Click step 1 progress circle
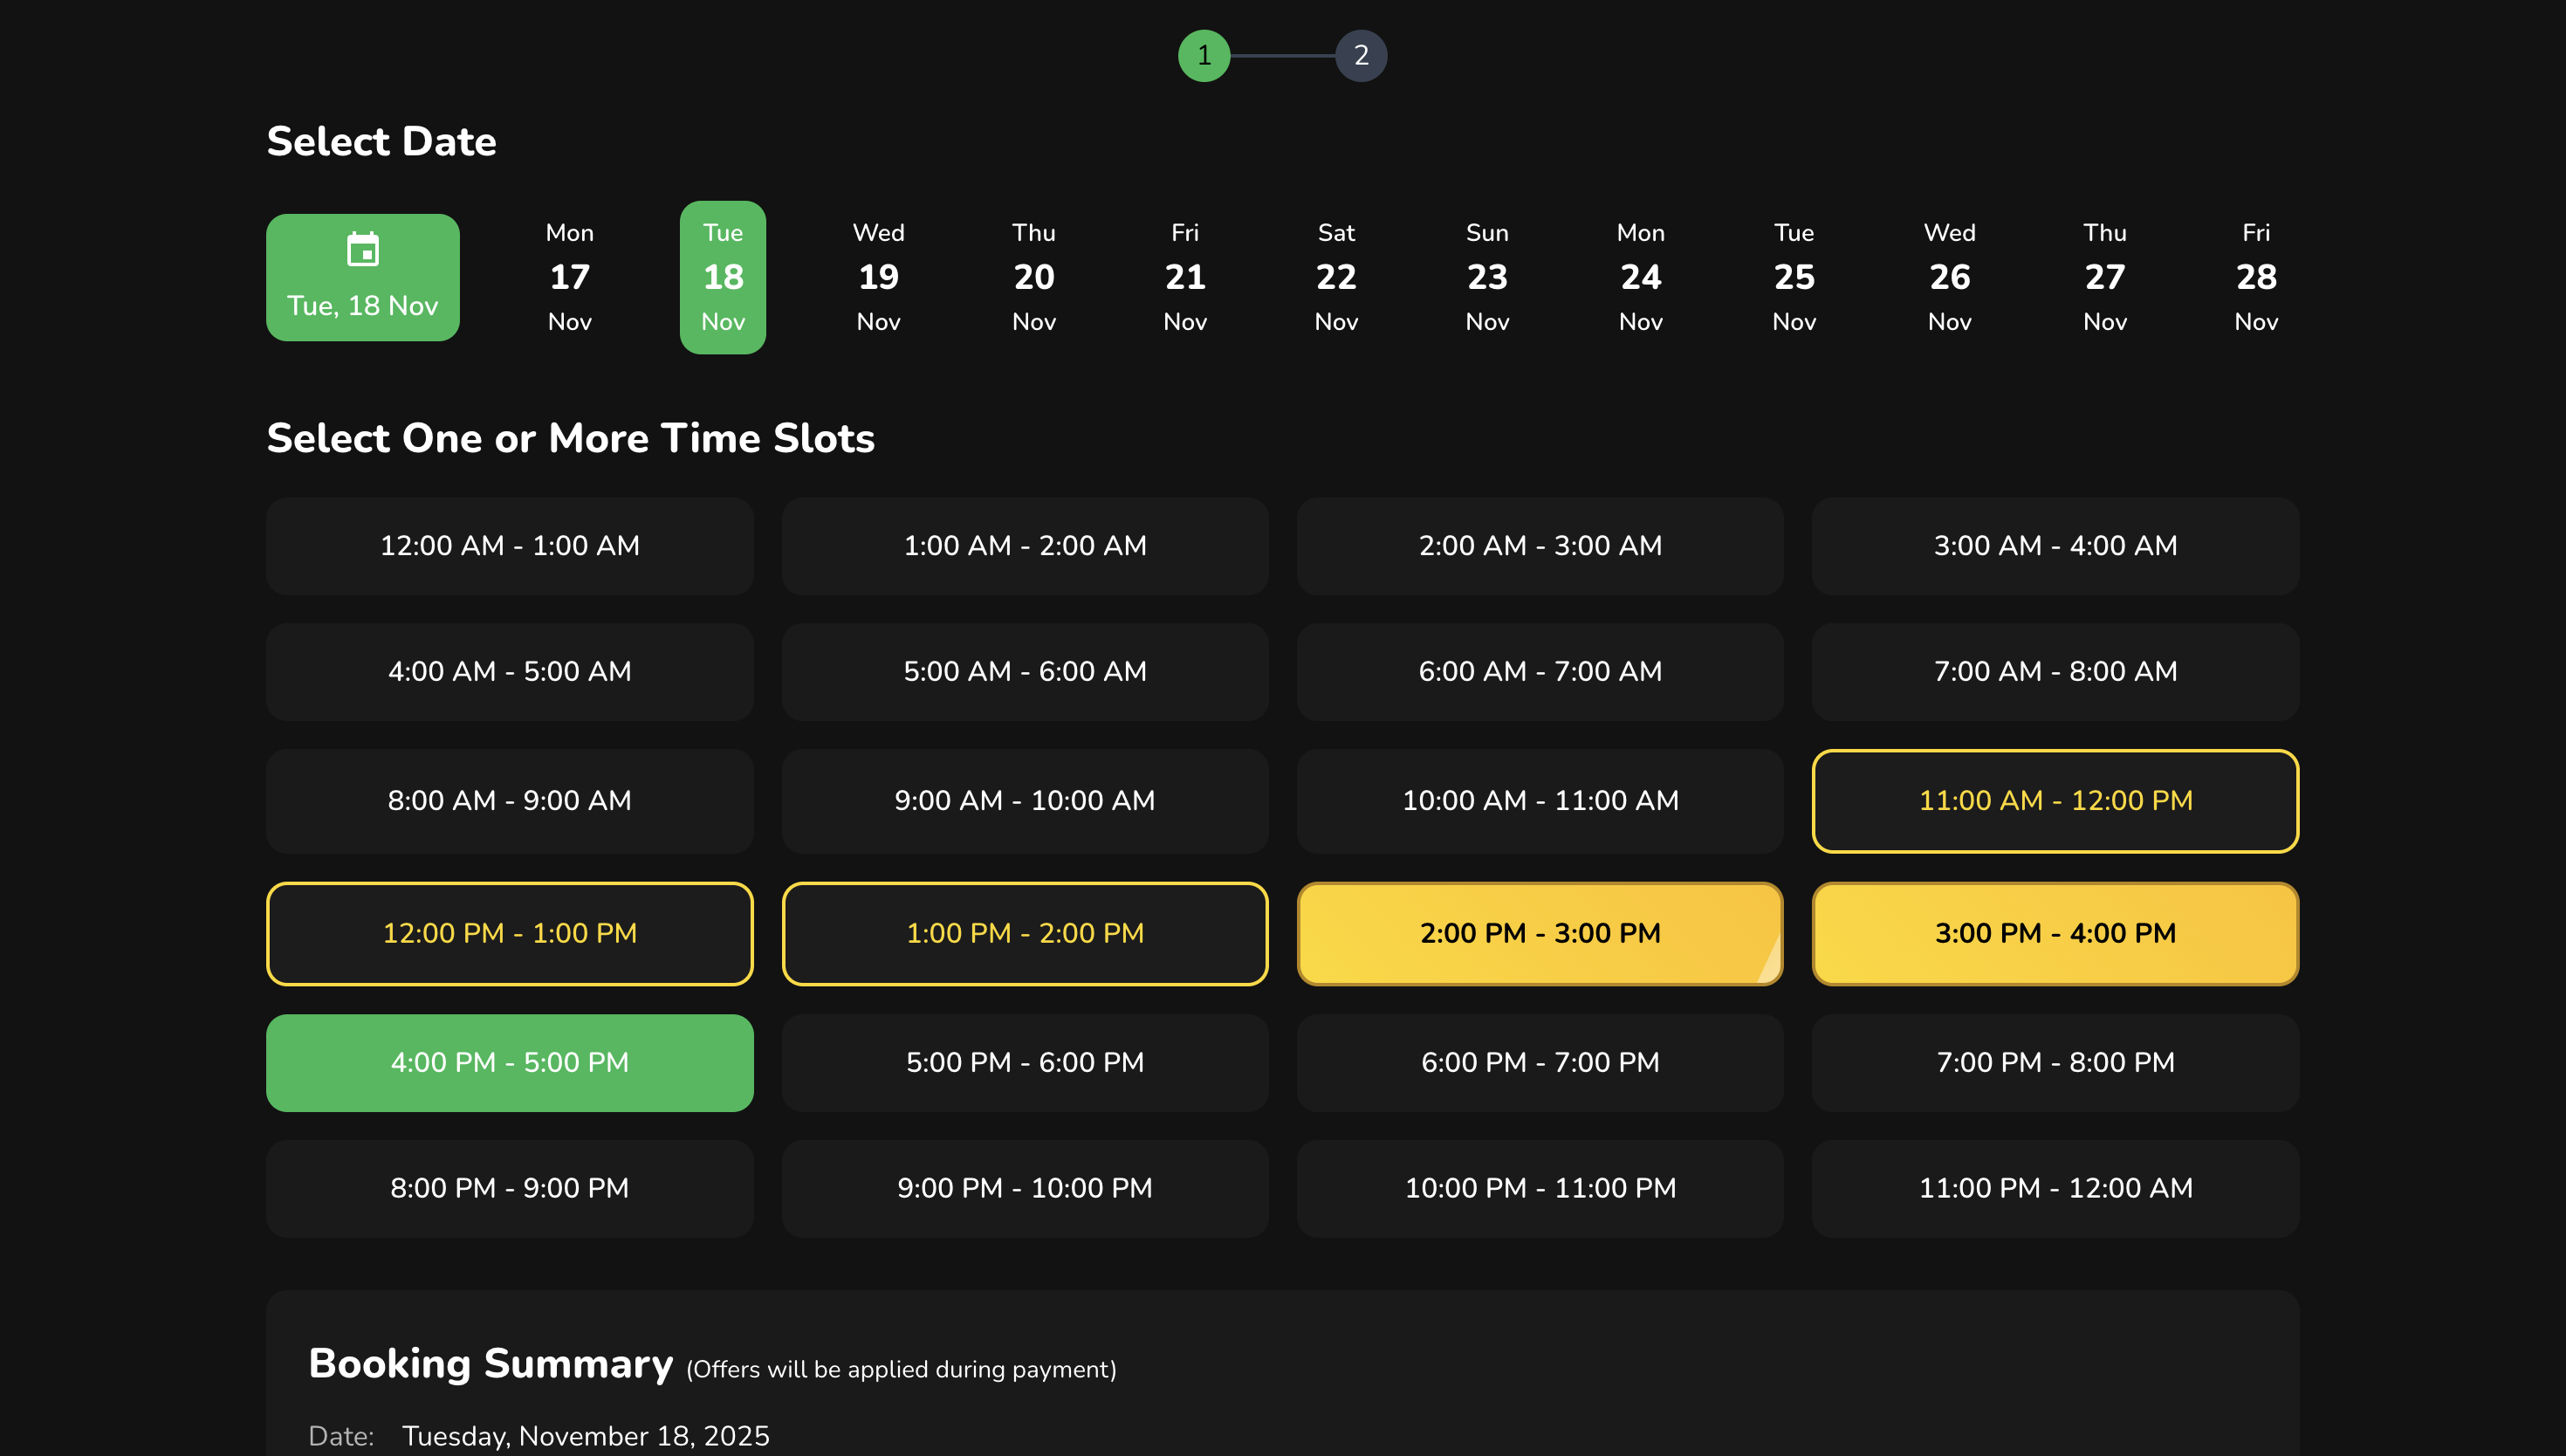This screenshot has height=1456, width=2566. tap(1204, 55)
